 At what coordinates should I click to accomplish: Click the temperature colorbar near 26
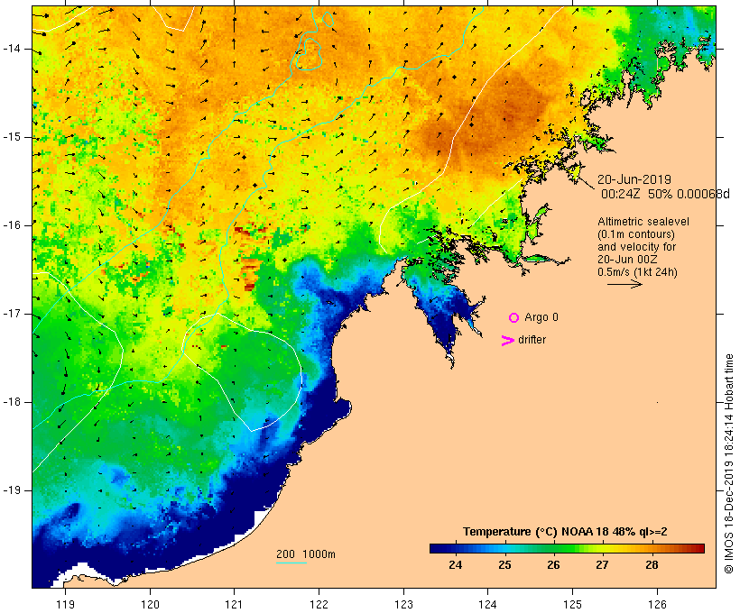[x=553, y=548]
